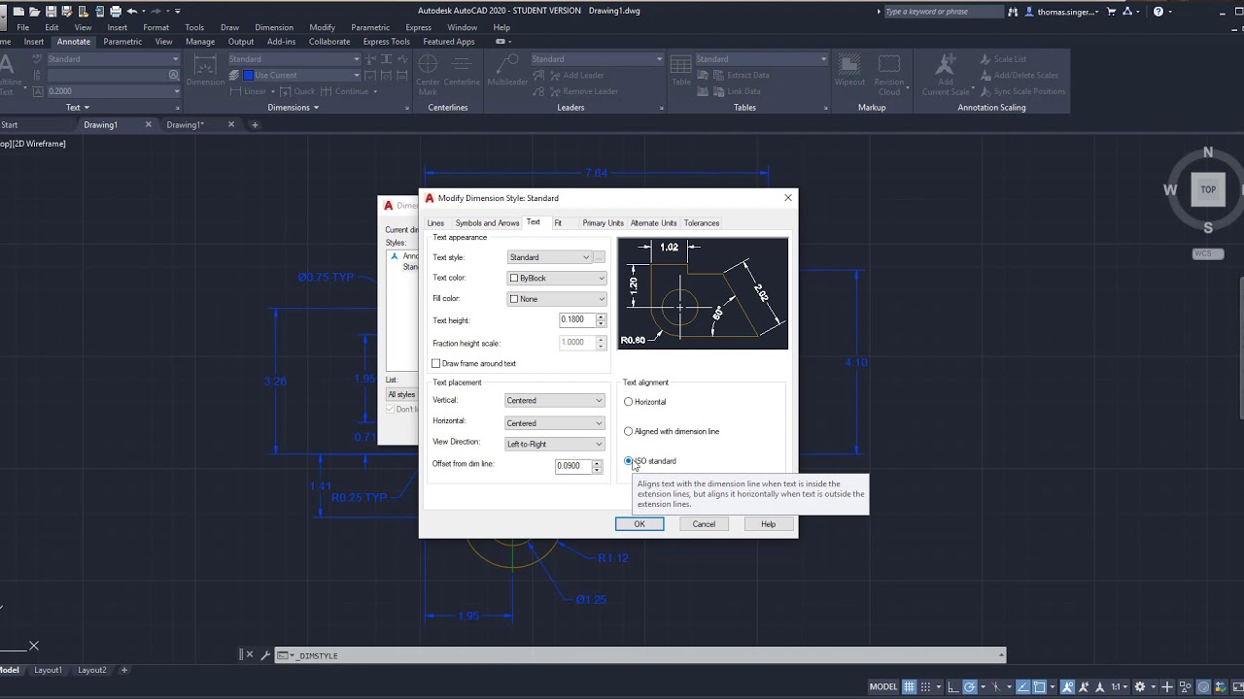Click the Center Mark icon
Image resolution: width=1244 pixels, height=699 pixels.
[428, 66]
